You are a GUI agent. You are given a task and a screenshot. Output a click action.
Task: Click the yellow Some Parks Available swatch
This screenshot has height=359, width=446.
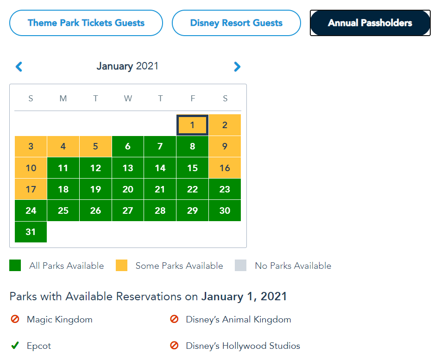click(x=121, y=266)
